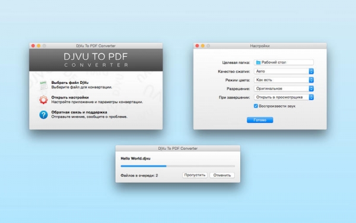The image size is (356, 223).
Task: Open Обратная связь и поддержка
Action: click(79, 112)
